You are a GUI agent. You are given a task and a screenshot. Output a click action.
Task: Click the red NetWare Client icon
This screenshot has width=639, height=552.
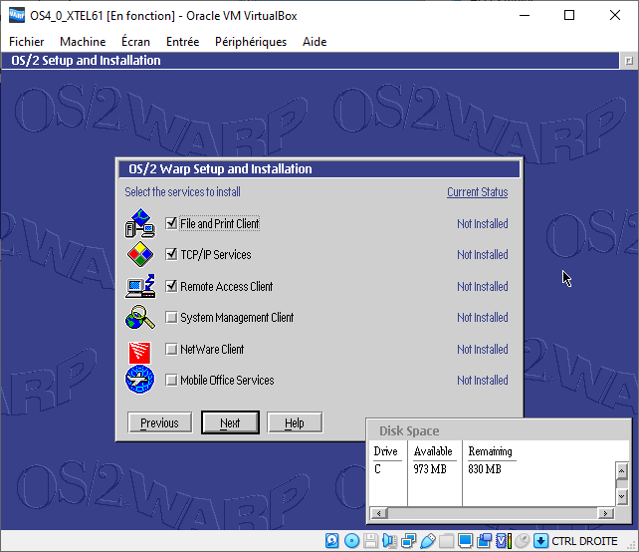pos(139,350)
